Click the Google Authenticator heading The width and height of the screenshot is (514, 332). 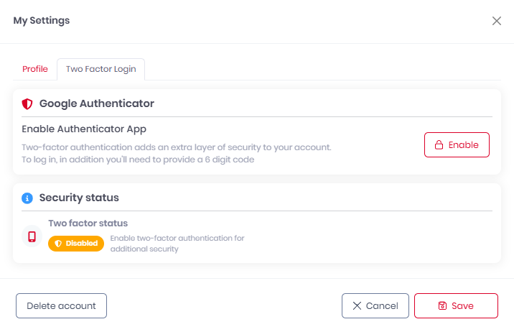click(x=97, y=103)
